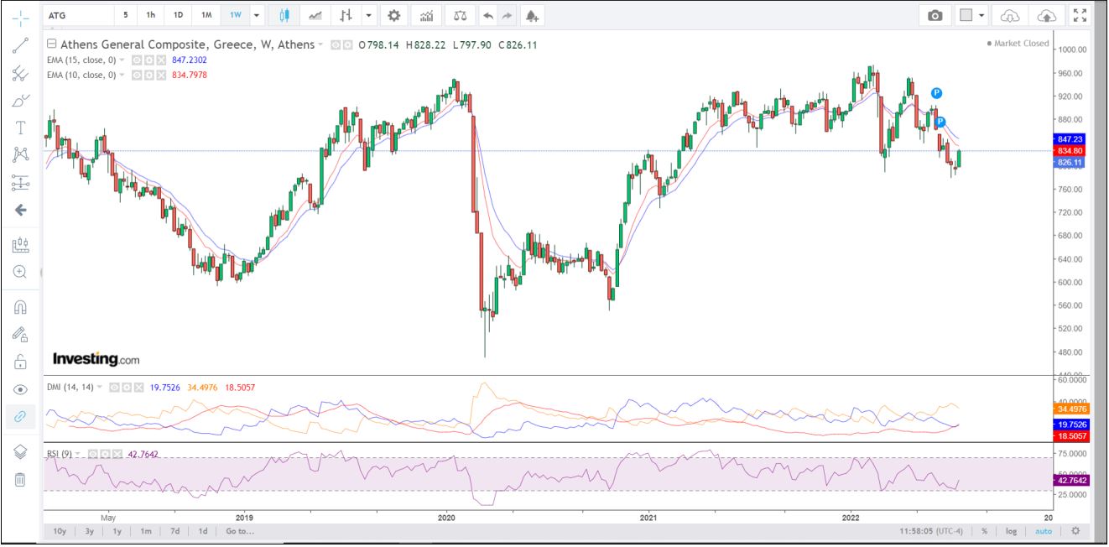Select the trend line drawing tool
The height and width of the screenshot is (547, 1109).
[x=21, y=46]
